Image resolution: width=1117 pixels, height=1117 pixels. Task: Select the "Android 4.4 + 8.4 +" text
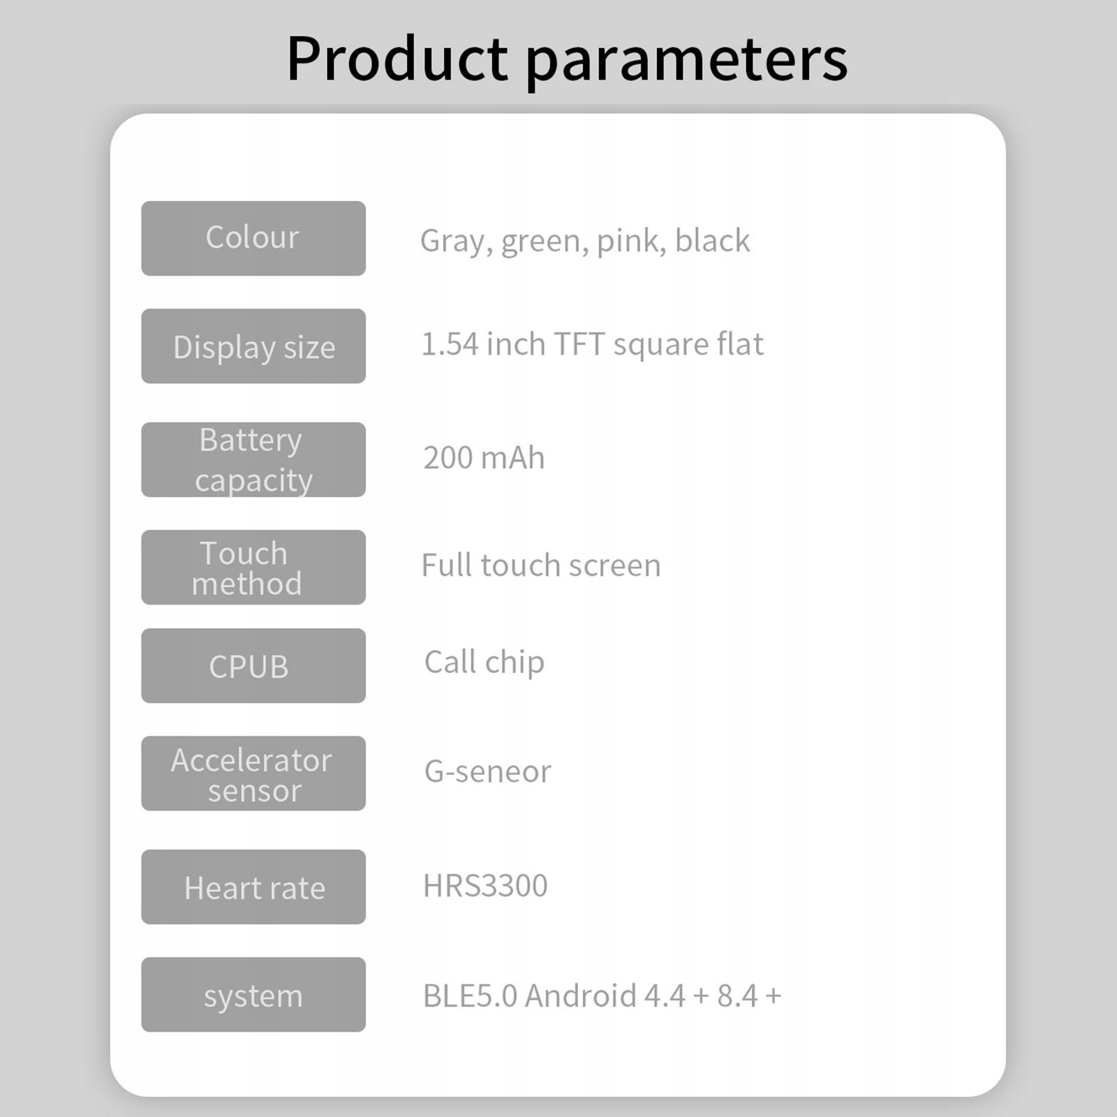(653, 996)
